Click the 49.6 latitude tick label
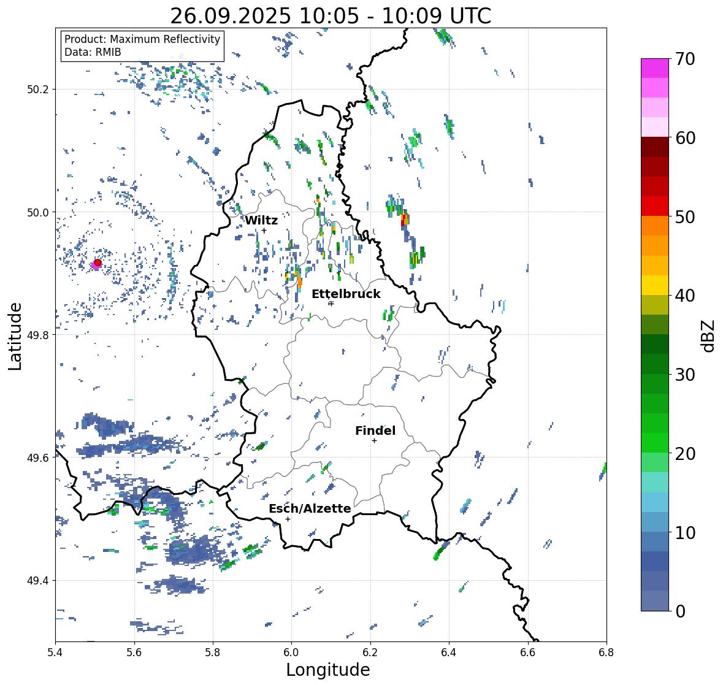The height and width of the screenshot is (685, 723). coord(38,457)
